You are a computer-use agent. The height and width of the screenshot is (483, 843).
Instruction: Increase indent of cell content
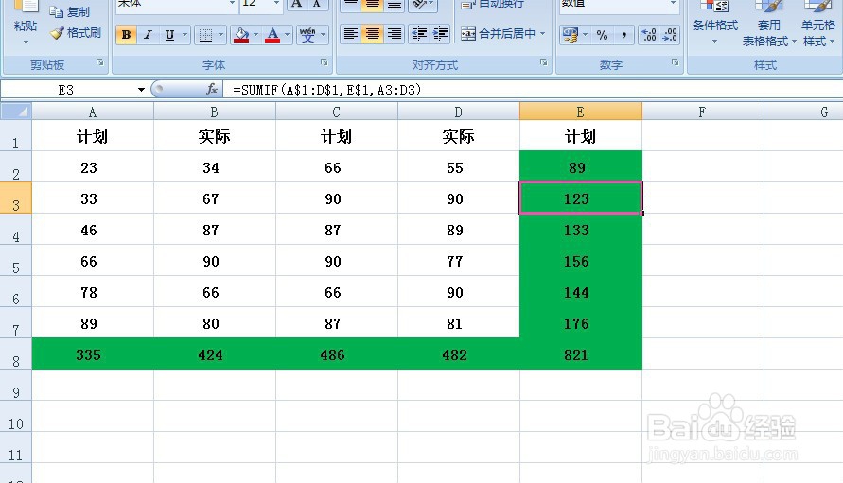[440, 34]
